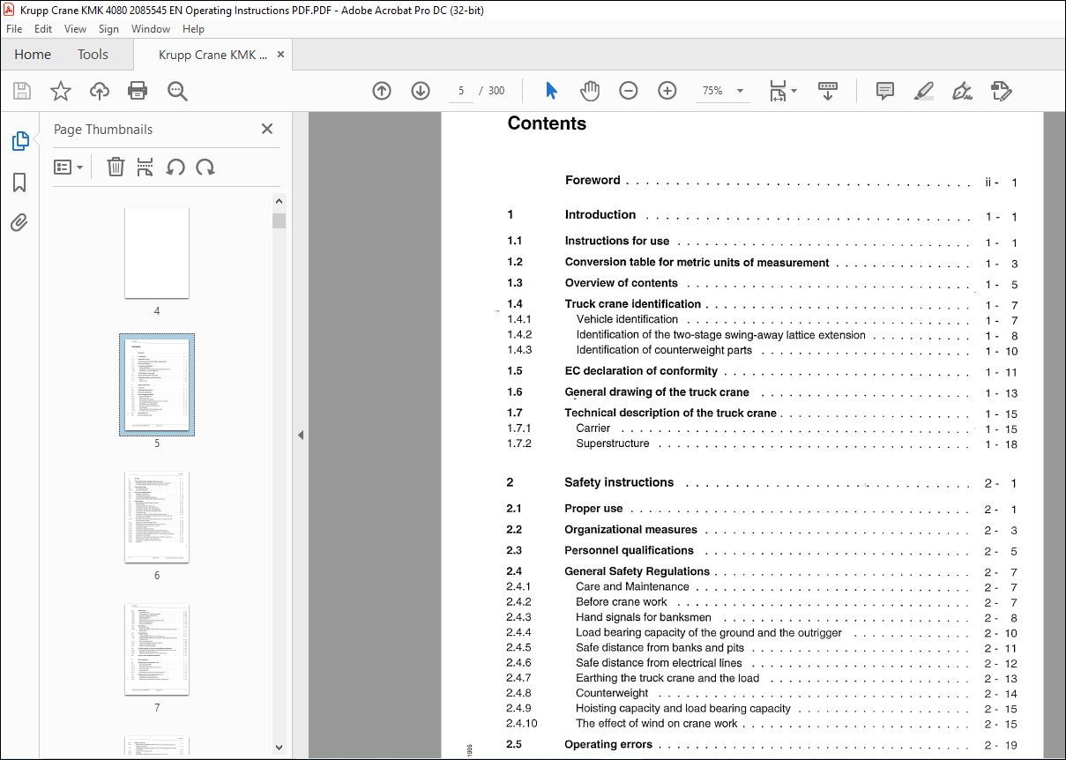
Task: Click the Safety instructions heading
Action: coord(619,482)
